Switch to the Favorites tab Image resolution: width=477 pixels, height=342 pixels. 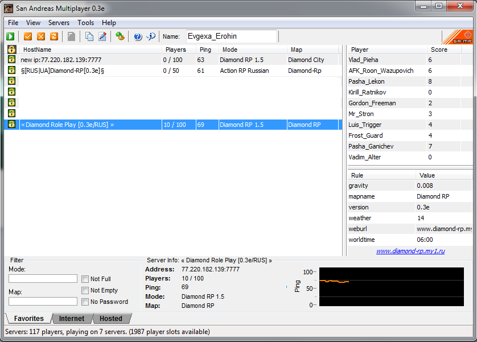pos(29,318)
